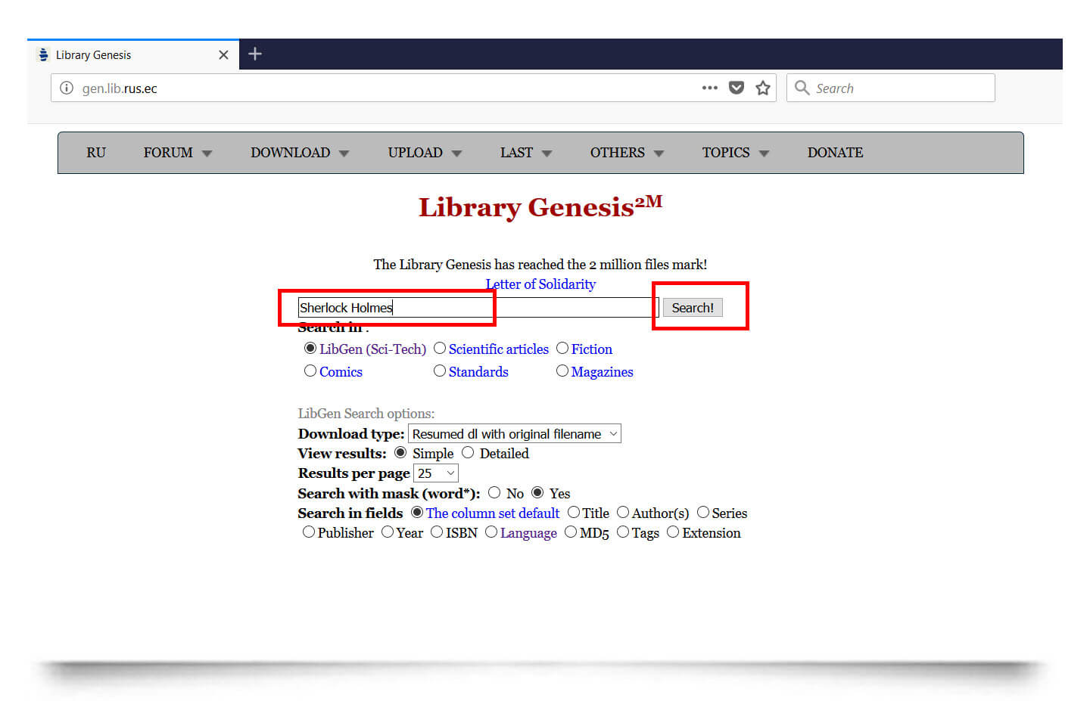Search in Author(s) field radio

[623, 513]
